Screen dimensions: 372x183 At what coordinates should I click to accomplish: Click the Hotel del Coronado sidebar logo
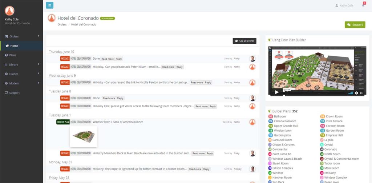tap(9, 11)
